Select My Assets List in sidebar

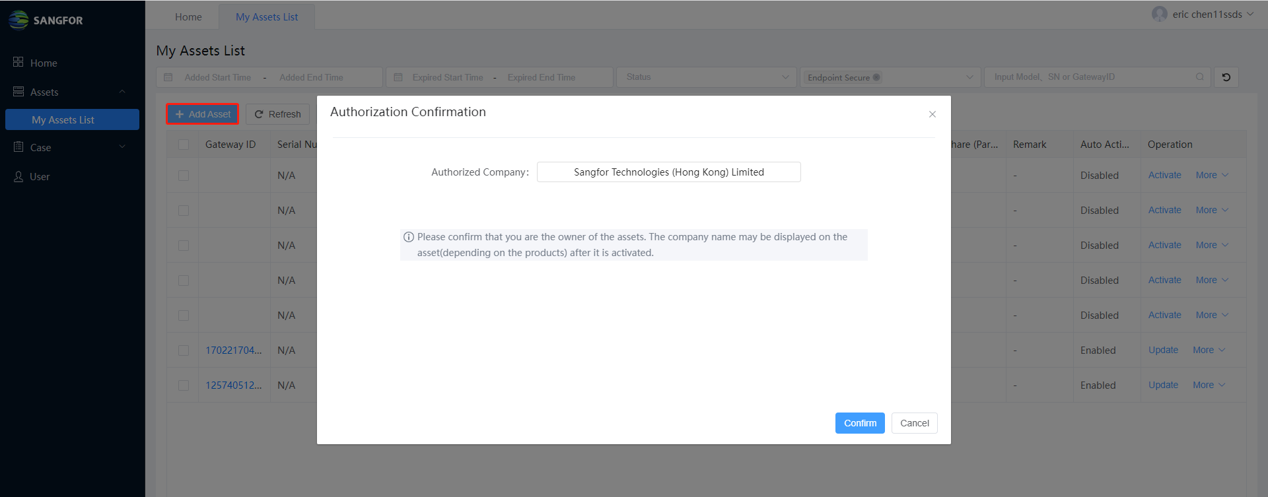(72, 119)
